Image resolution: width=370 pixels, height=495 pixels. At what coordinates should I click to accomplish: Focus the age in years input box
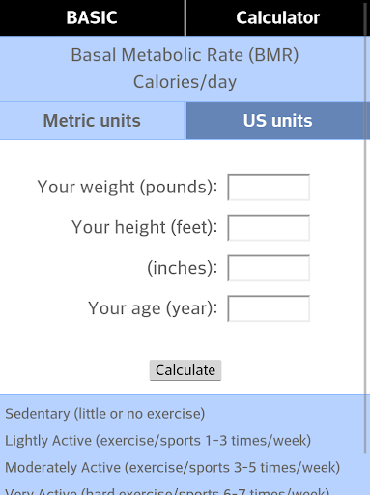point(269,308)
